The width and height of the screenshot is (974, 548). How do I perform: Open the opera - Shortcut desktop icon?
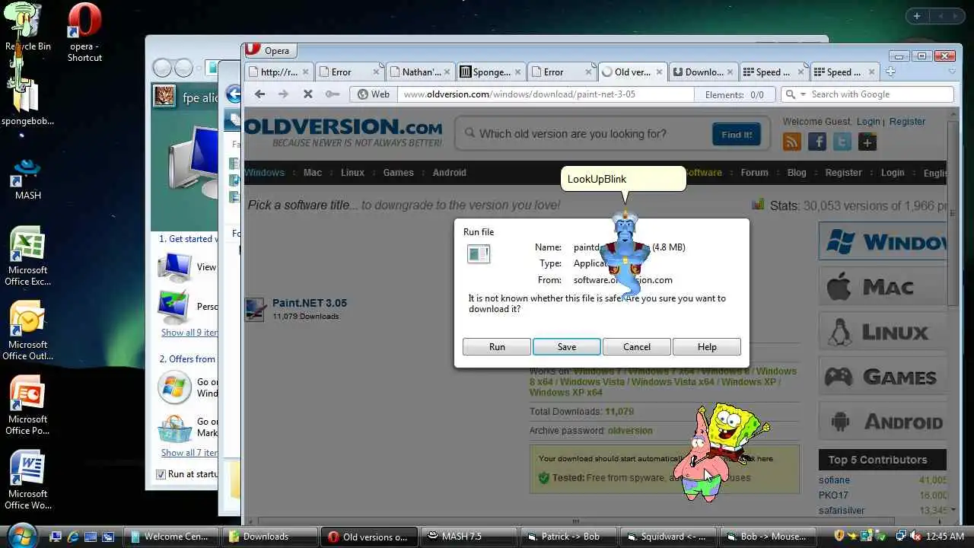point(84,33)
